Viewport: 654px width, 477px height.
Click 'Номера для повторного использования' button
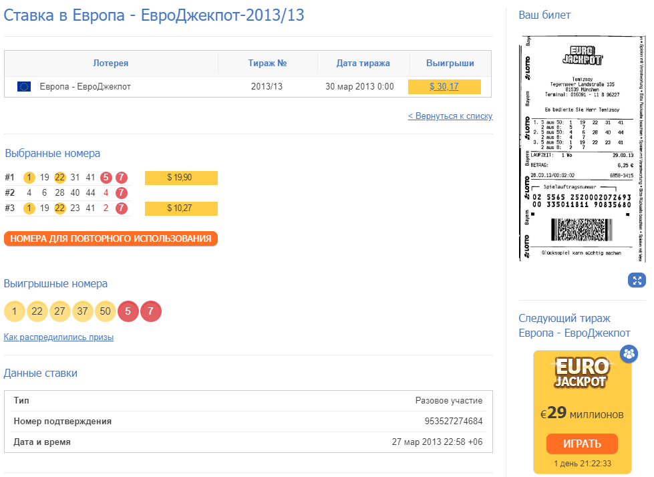pos(111,238)
